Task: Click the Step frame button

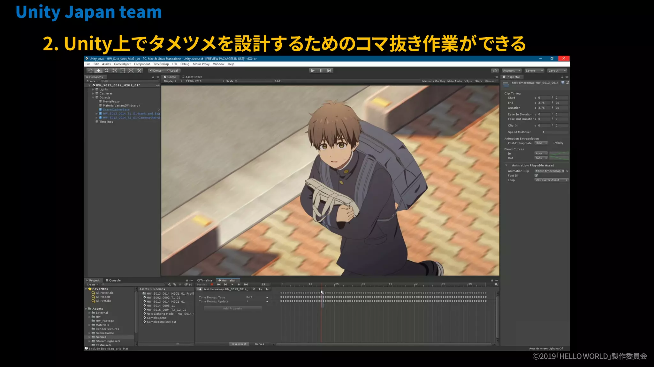Action: 329,71
